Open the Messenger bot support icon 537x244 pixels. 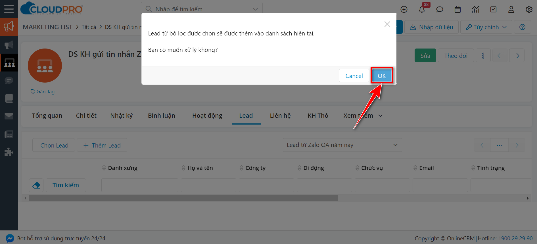pyautogui.click(x=10, y=238)
